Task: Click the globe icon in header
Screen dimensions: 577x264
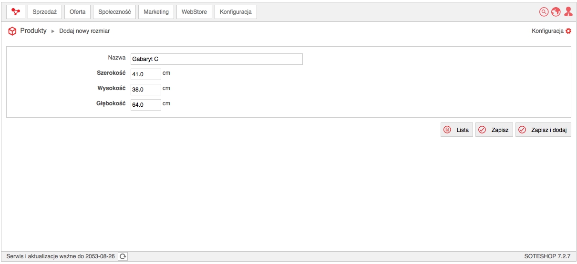Action: 556,12
